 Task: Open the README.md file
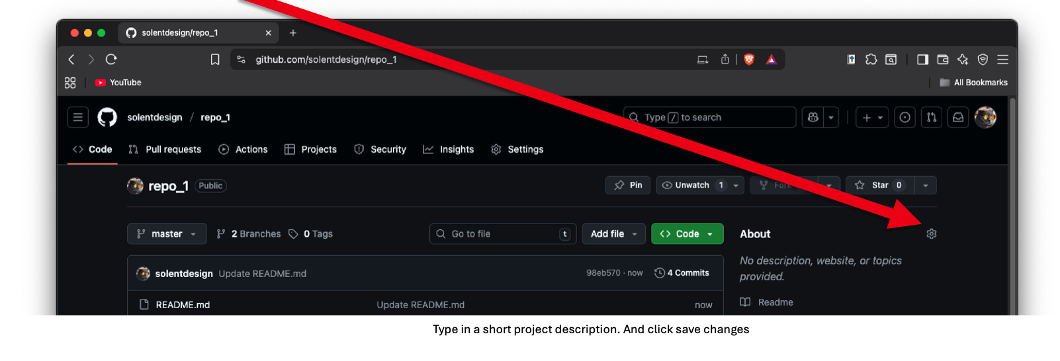(183, 305)
